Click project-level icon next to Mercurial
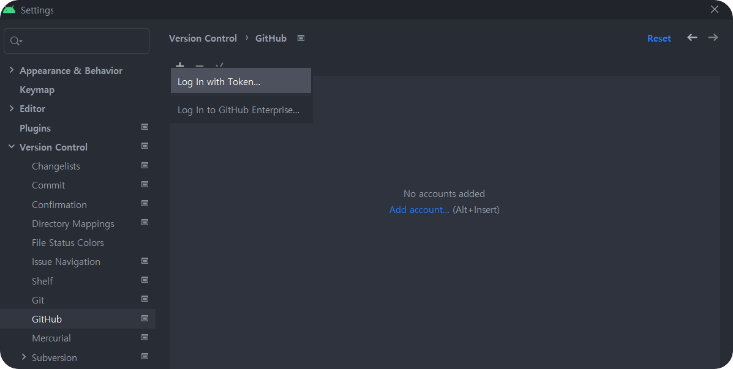Viewport: 733px width, 369px height. pos(145,337)
